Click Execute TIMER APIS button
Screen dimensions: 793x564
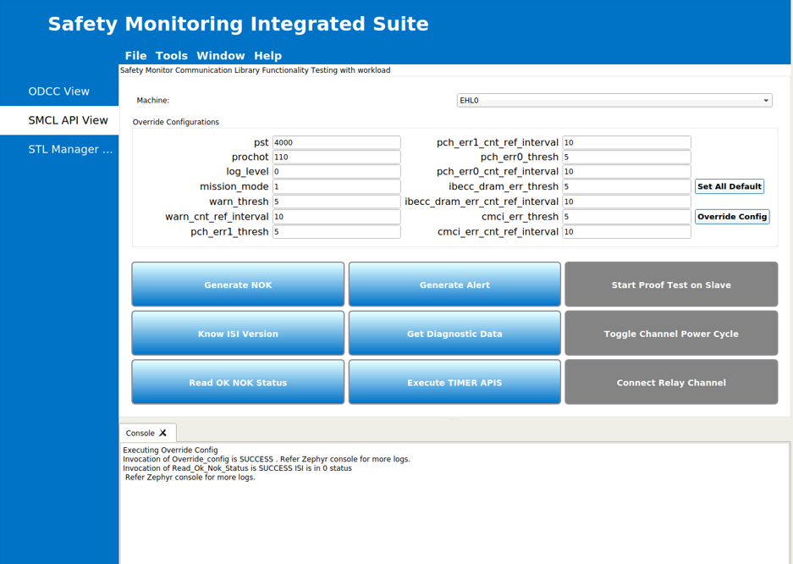coord(454,383)
